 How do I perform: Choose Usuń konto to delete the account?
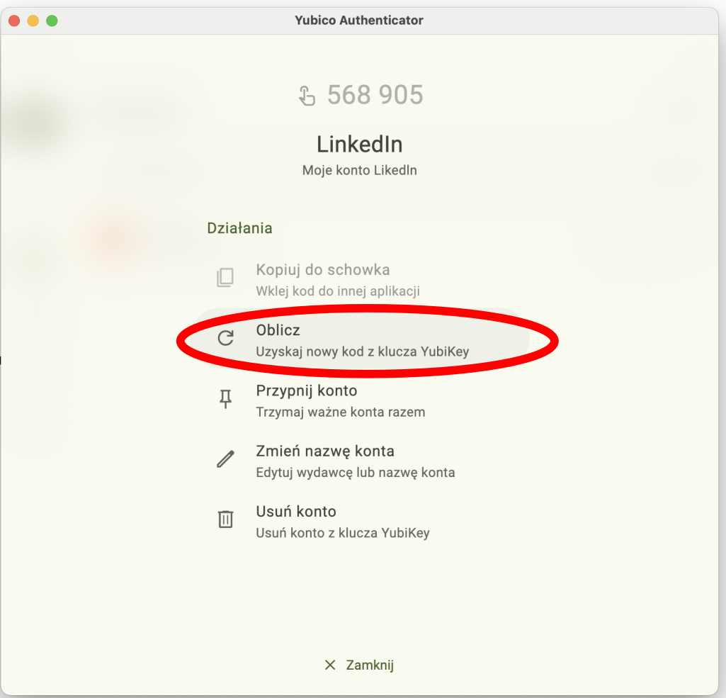295,512
